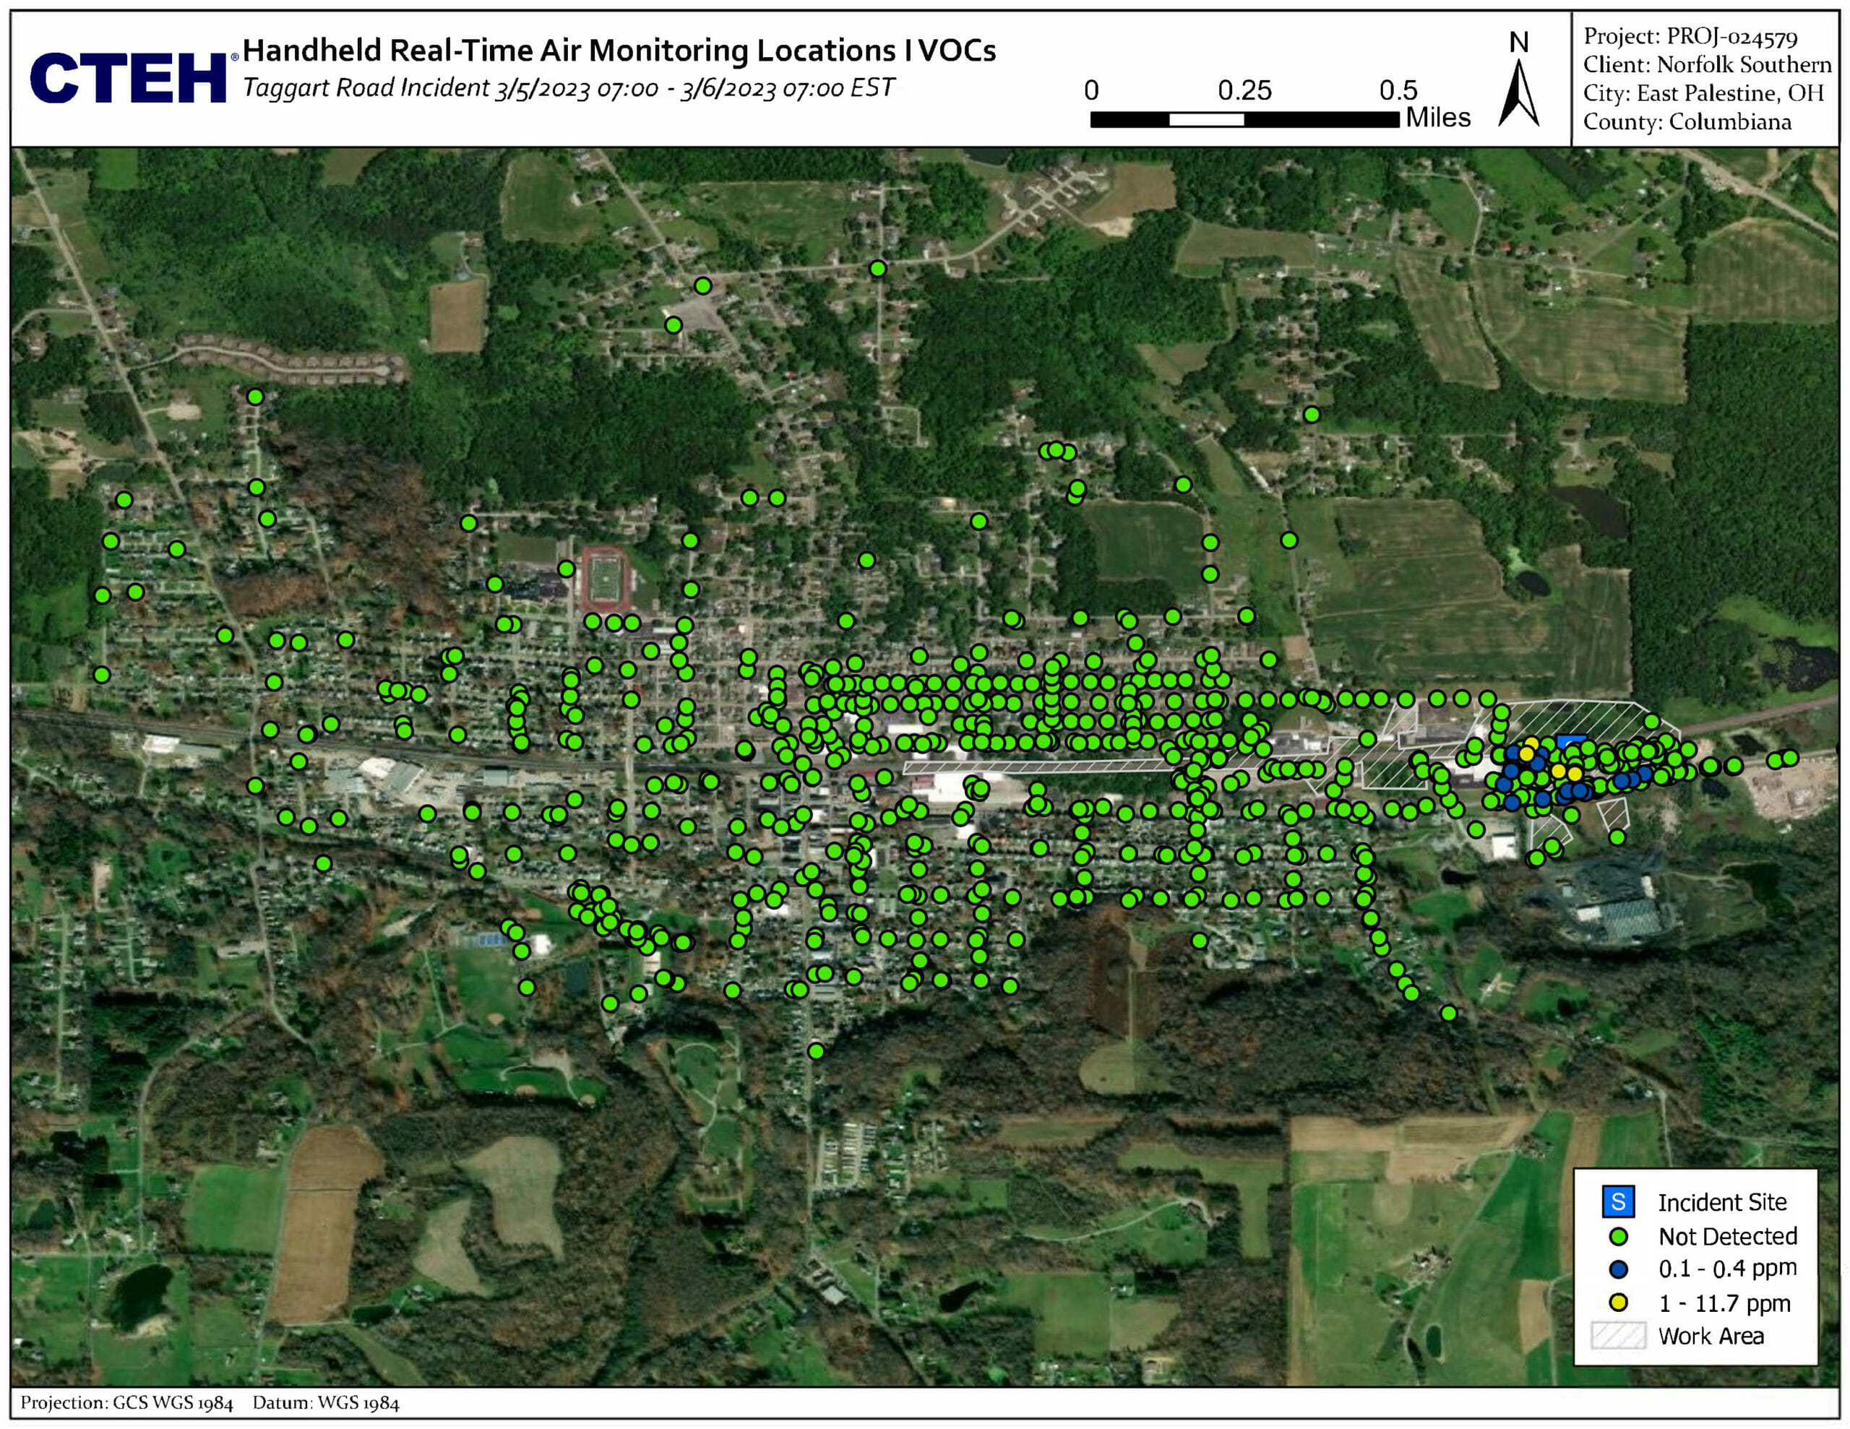Click the 'N' letter above north arrow
1850x1429 pixels.
tap(1519, 43)
